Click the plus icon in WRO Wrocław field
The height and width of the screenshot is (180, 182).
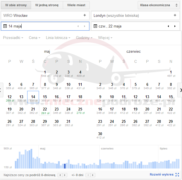pyautogui.click(x=85, y=15)
